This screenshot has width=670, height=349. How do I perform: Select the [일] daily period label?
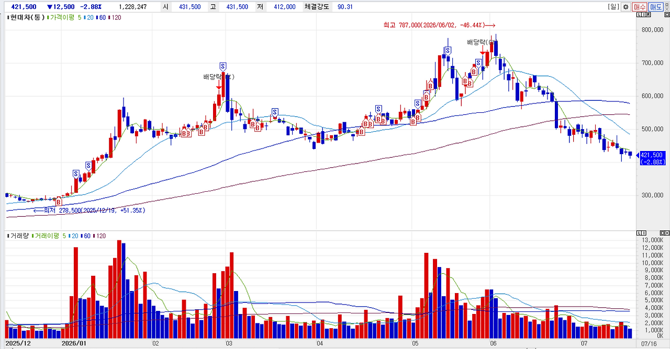[x=613, y=7]
